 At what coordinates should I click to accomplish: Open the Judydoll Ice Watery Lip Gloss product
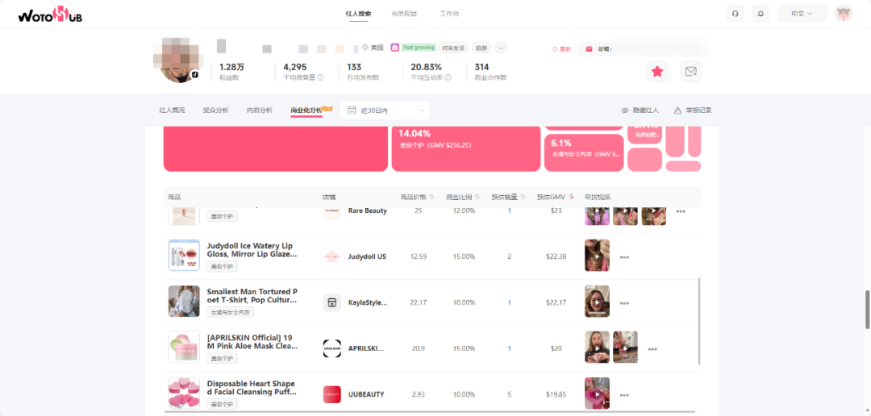(x=252, y=249)
